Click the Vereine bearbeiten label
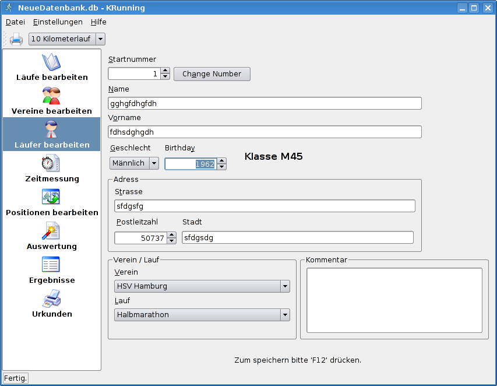497x386 pixels. coord(52,111)
